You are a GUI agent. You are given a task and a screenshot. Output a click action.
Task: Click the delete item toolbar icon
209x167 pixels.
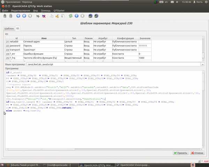44,16
